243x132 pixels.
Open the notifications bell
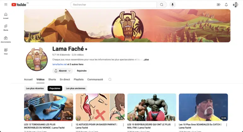(x=226, y=5)
